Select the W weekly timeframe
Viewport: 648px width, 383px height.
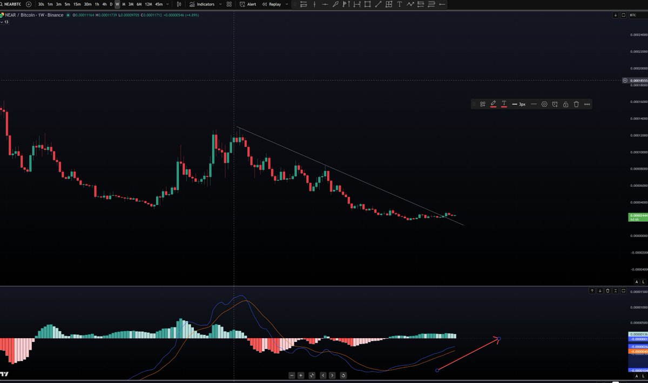point(117,4)
